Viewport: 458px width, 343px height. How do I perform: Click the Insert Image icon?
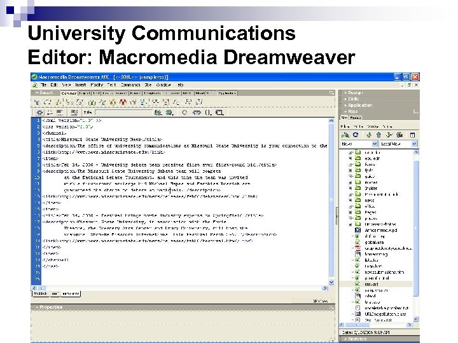click(x=92, y=102)
